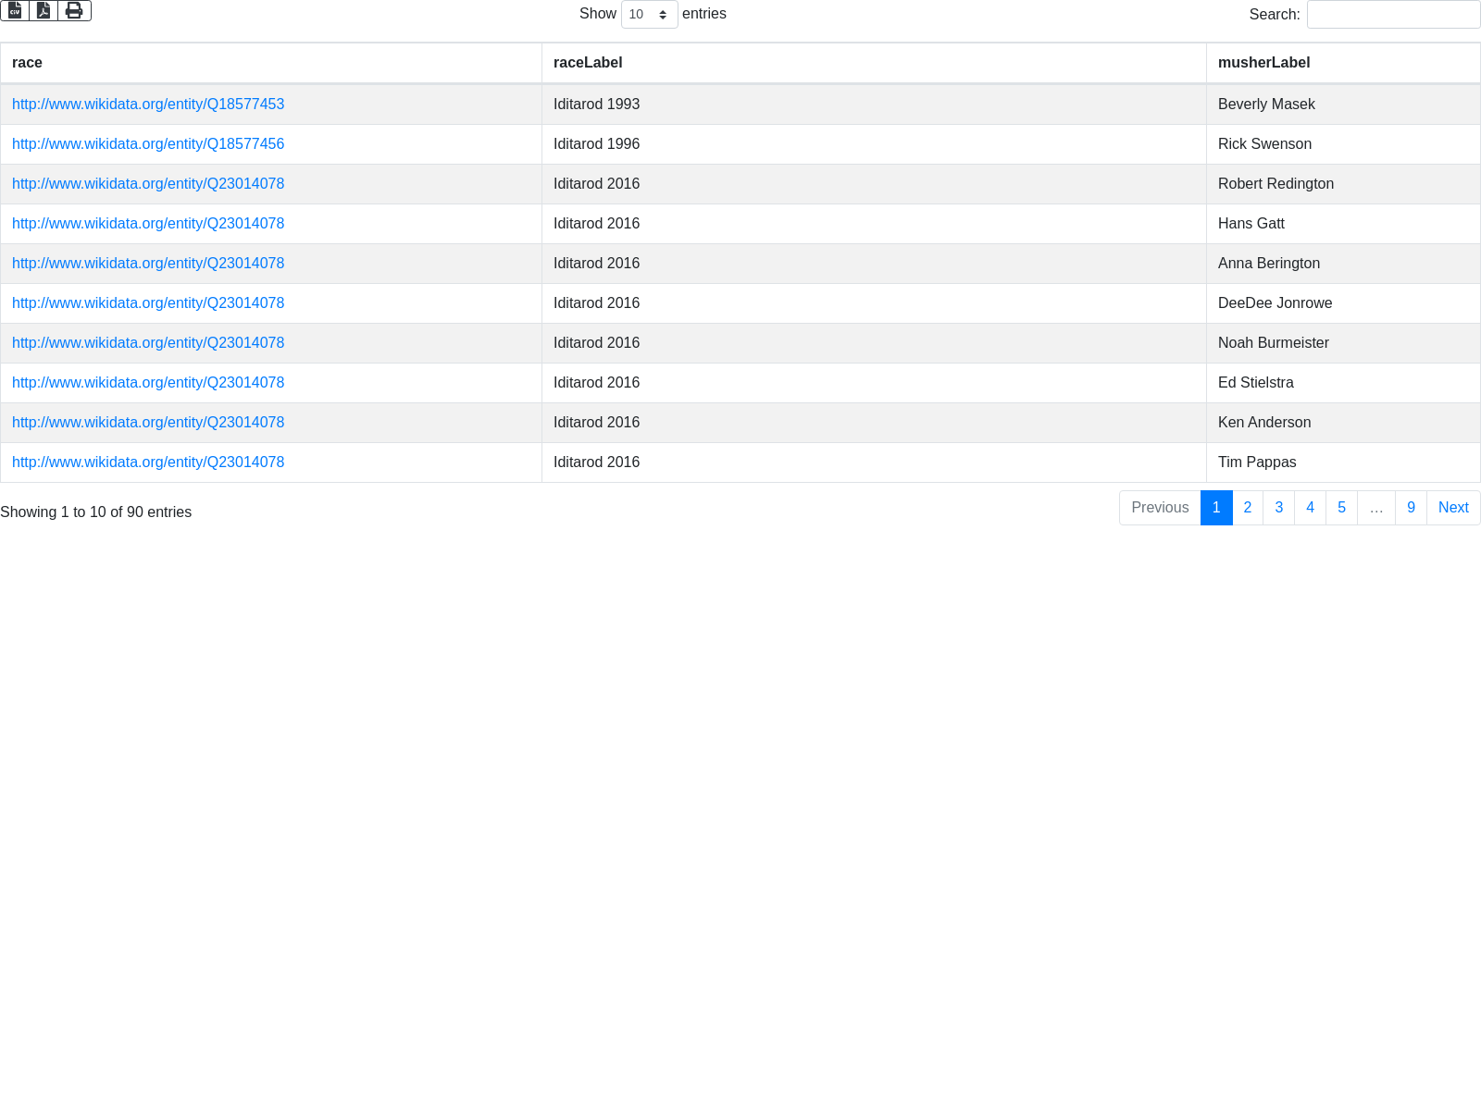The height and width of the screenshot is (1110, 1481).
Task: Go to pagination page 2
Action: pos(1248,508)
